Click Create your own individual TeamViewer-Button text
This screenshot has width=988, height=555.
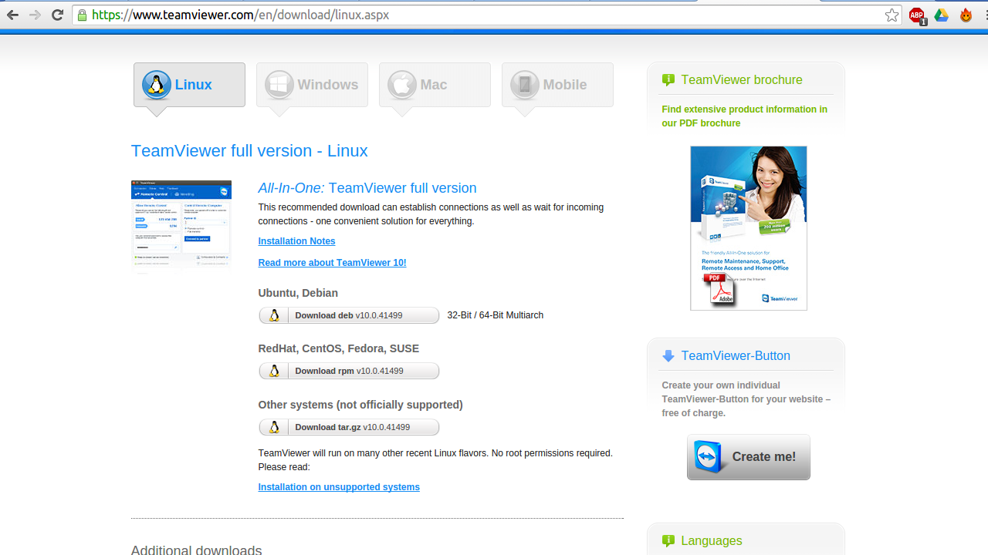[x=746, y=399]
